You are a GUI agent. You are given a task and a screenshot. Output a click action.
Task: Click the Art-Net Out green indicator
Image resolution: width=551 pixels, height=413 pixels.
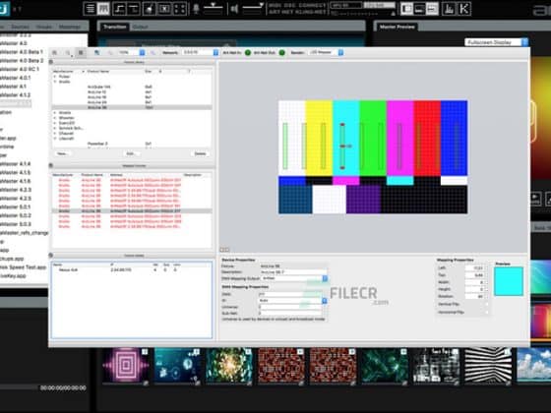(x=281, y=53)
